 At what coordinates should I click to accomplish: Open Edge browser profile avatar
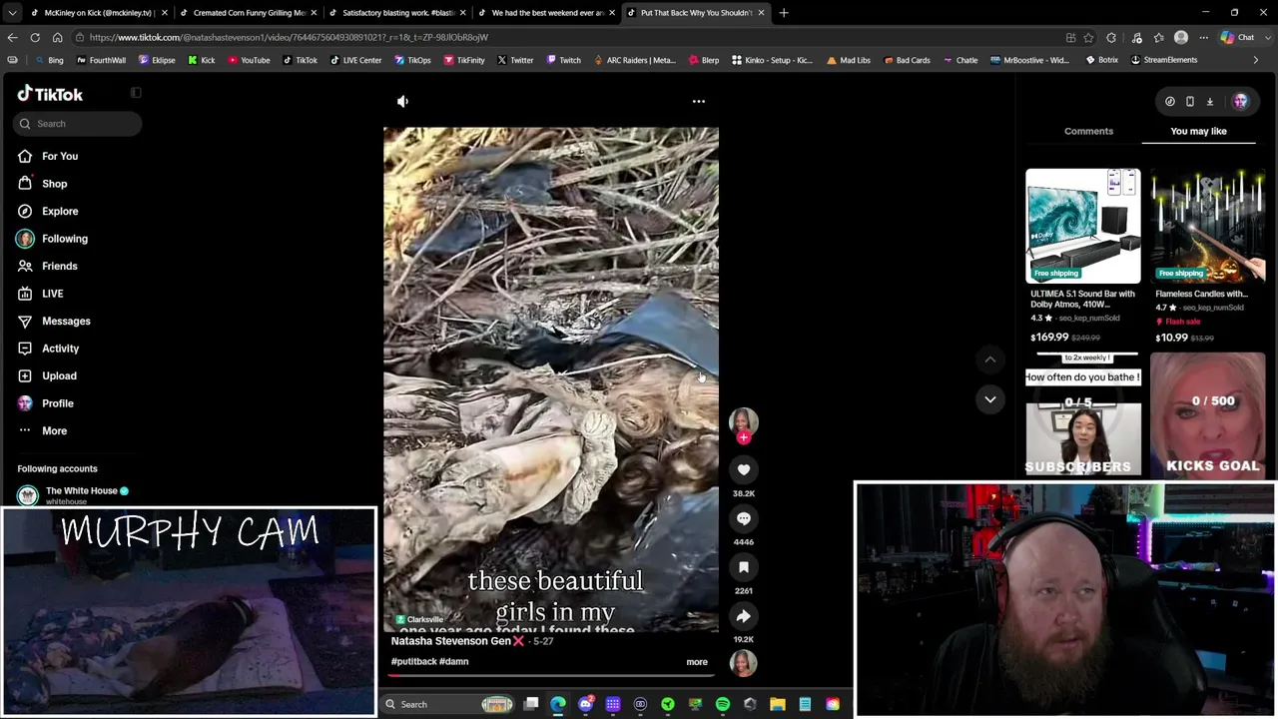(x=1181, y=37)
